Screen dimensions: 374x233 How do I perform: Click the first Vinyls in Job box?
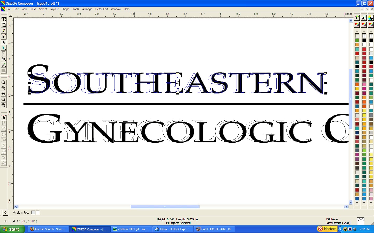coord(33,213)
